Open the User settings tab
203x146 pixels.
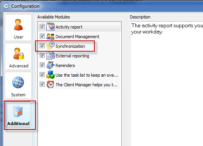pyautogui.click(x=18, y=28)
